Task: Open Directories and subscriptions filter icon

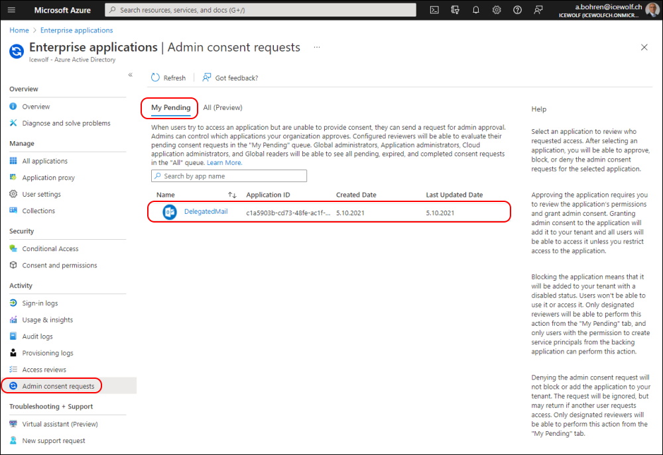Action: point(455,10)
